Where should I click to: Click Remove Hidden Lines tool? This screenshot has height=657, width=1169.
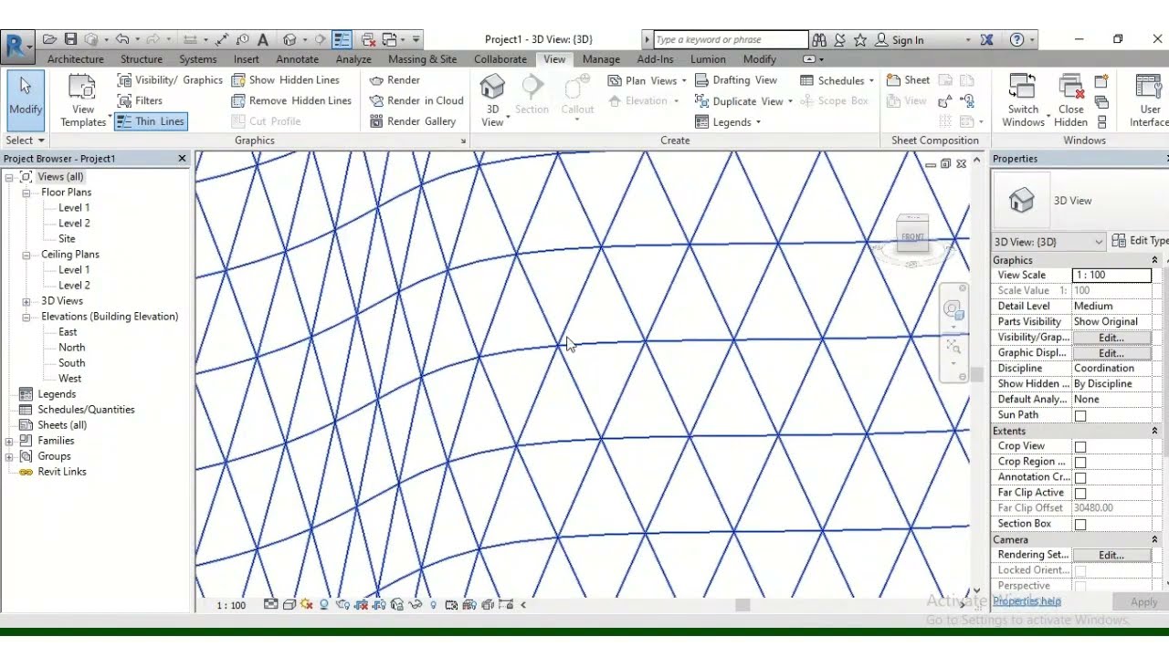click(291, 101)
